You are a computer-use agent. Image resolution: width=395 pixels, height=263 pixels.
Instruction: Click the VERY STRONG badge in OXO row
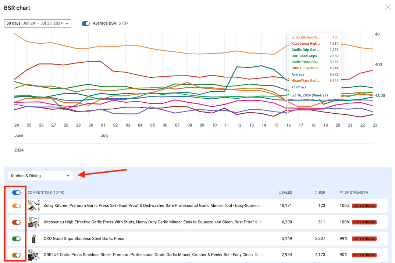coord(364,239)
